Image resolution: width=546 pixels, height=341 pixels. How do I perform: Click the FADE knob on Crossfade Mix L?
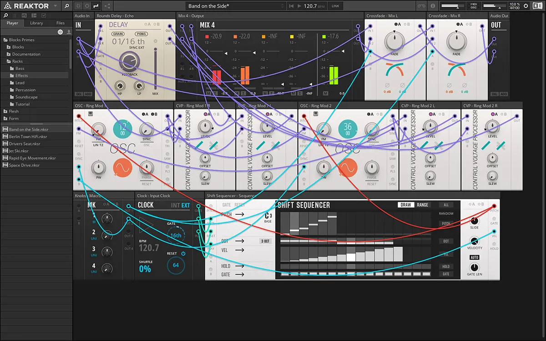394,41
